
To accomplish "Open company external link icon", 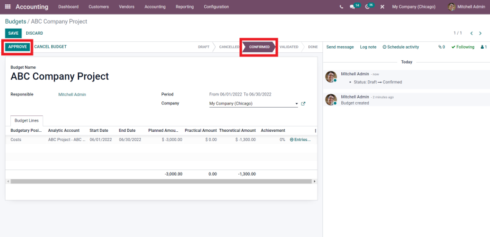I will (303, 104).
